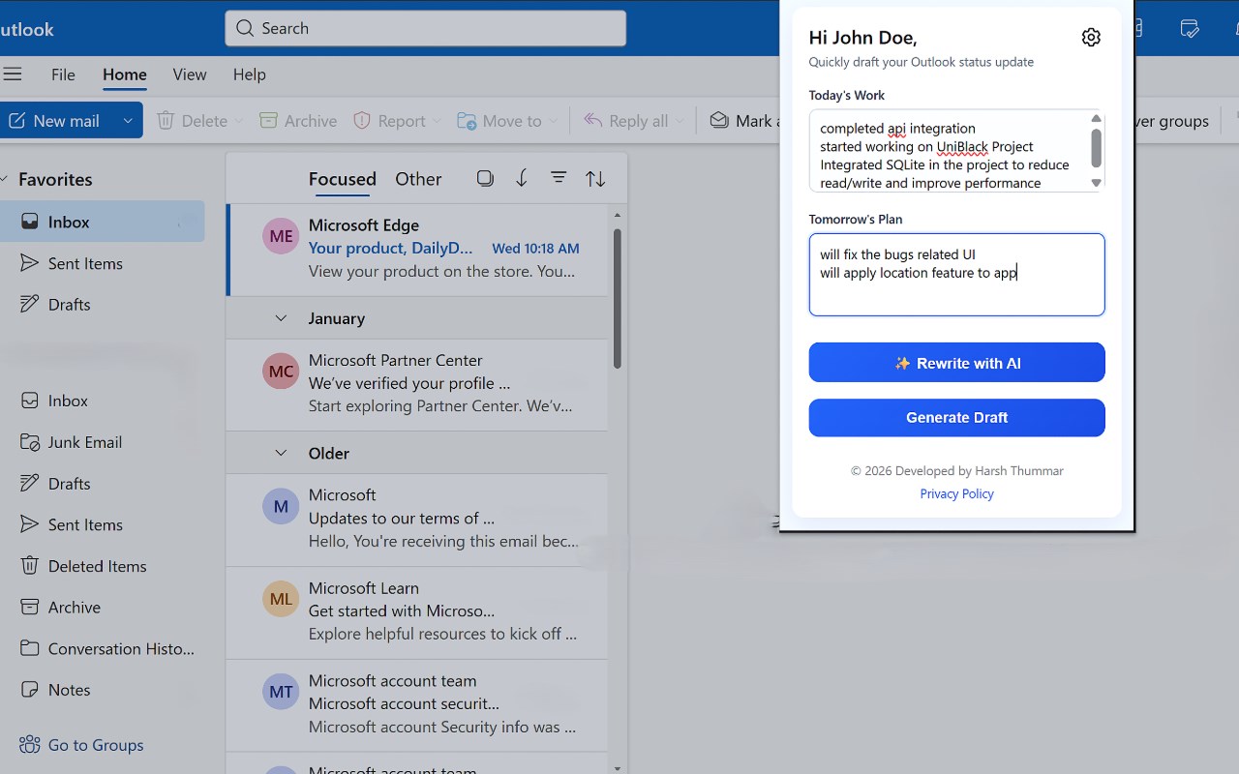
Task: Click the hamburger navigation menu icon
Action: (12, 74)
